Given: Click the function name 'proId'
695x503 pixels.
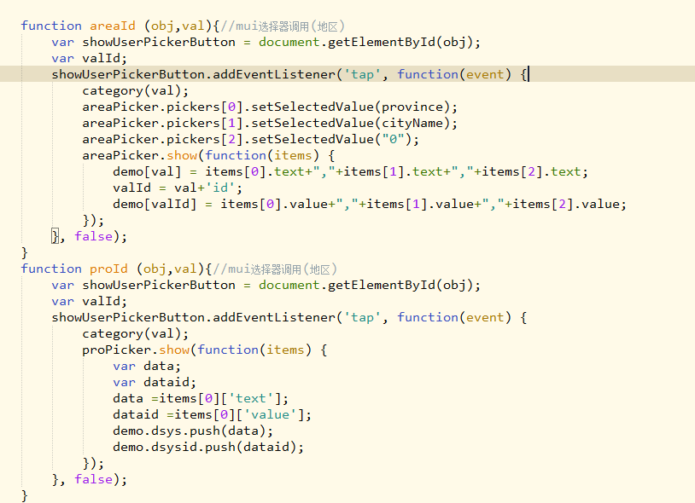Looking at the screenshot, I should click(x=108, y=269).
